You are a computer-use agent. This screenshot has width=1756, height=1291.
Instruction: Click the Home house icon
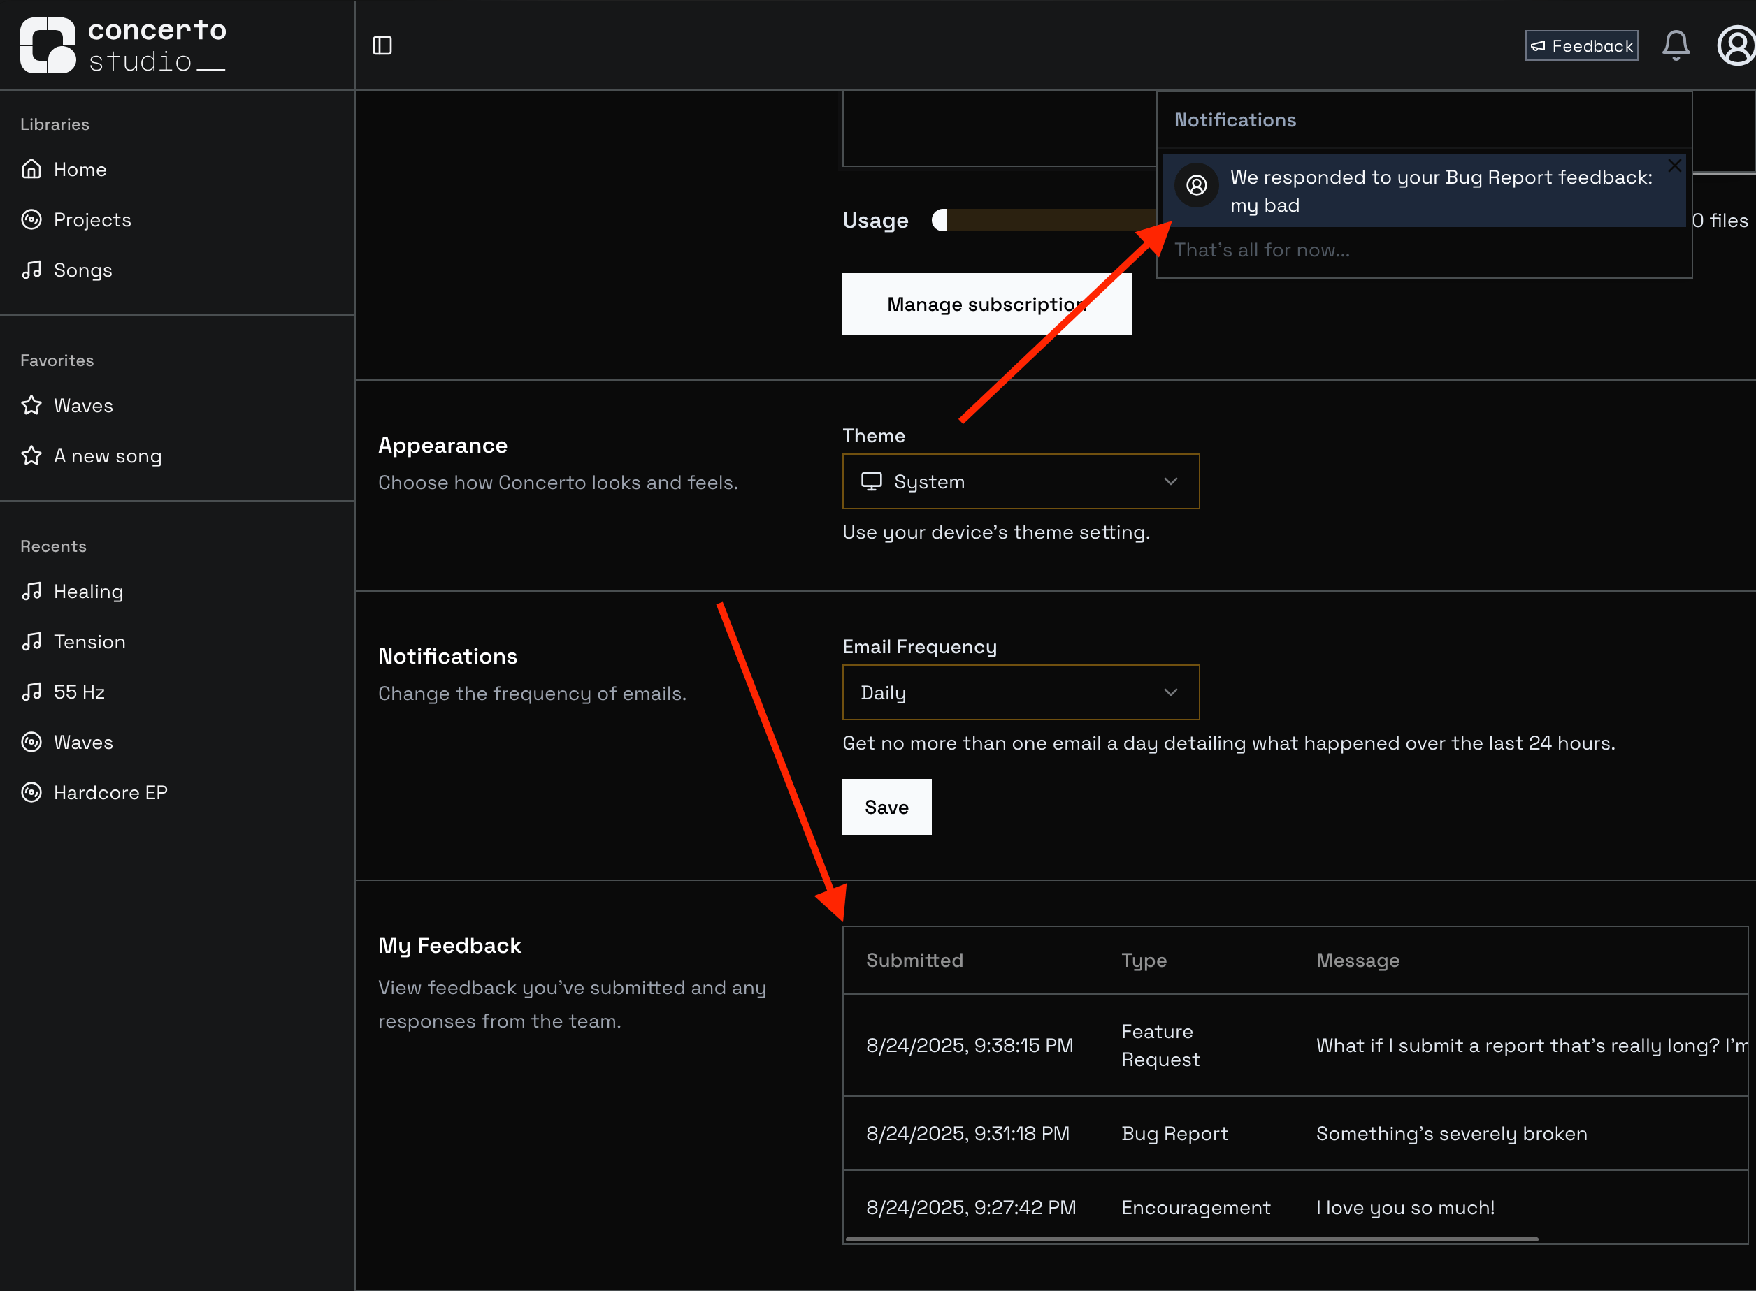[31, 170]
